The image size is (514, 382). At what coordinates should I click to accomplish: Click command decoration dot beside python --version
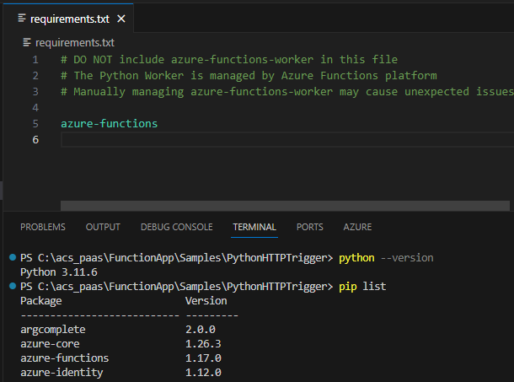[x=13, y=257]
